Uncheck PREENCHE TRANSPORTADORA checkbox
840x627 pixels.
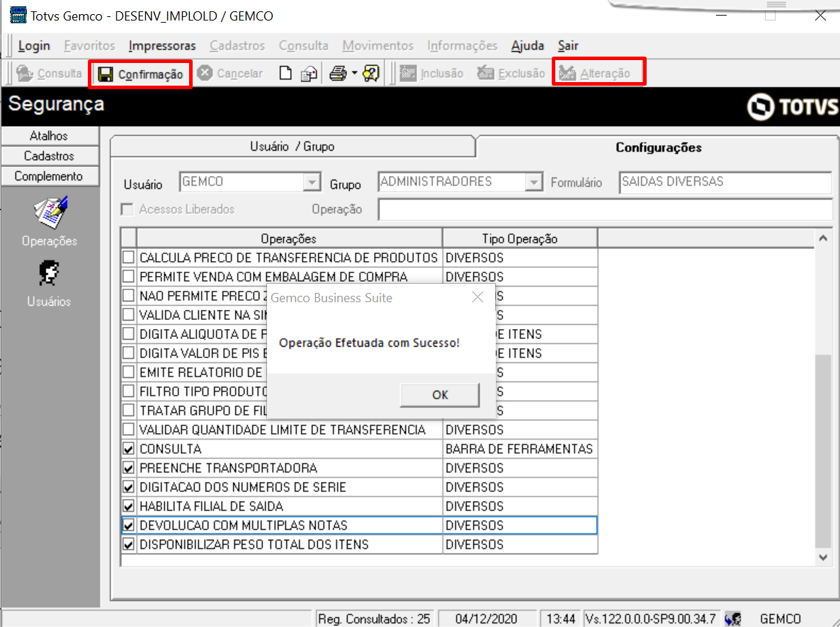pyautogui.click(x=129, y=468)
